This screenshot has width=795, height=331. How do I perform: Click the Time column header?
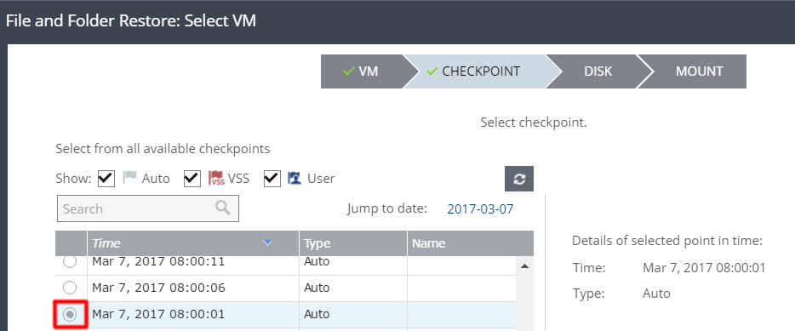click(x=193, y=243)
